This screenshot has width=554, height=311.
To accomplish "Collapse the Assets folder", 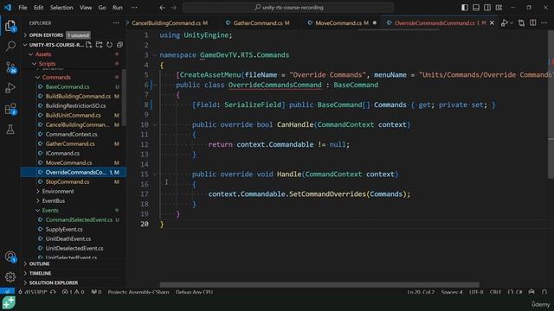I will click(43, 54).
